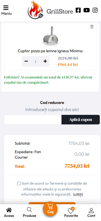
Task: Go to Acasa home icon
Action: click(9, 213)
